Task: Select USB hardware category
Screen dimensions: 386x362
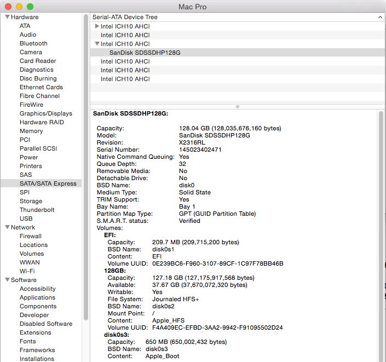Action: point(26,219)
